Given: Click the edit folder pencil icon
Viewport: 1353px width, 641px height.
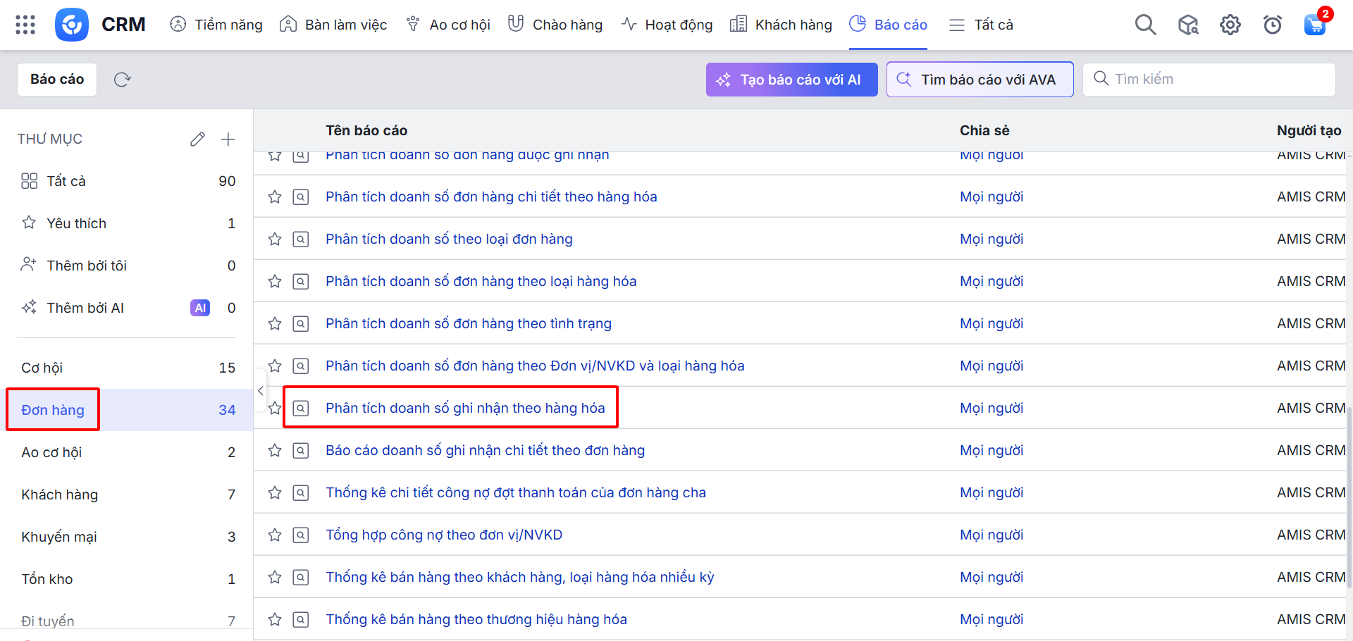Looking at the screenshot, I should click(x=197, y=139).
